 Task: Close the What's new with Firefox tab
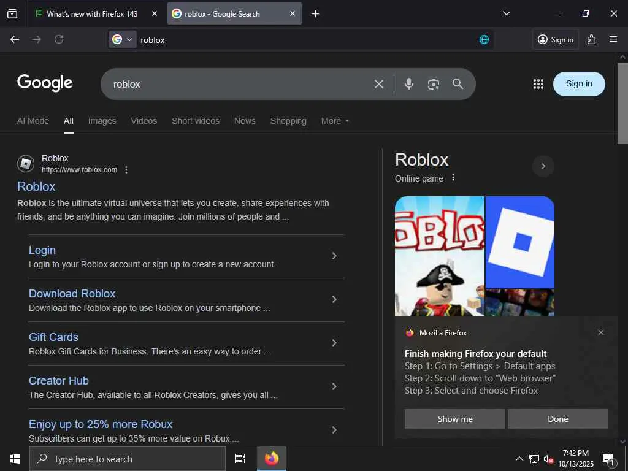[x=155, y=13]
